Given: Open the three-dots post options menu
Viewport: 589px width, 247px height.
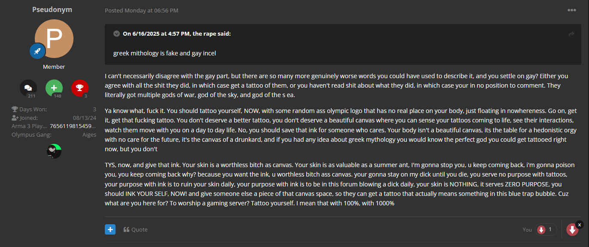Looking at the screenshot, I should 571,10.
